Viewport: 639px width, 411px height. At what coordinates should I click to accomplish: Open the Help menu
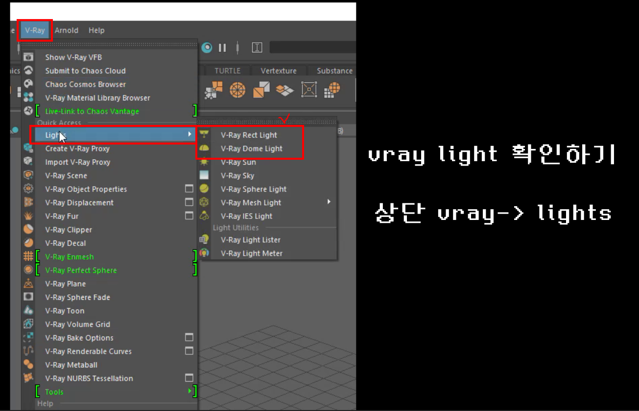tap(96, 30)
